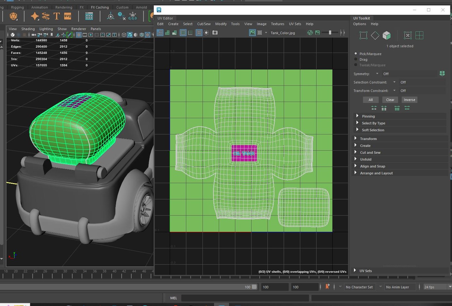
Task: Click the Inverse selection button
Action: click(409, 100)
